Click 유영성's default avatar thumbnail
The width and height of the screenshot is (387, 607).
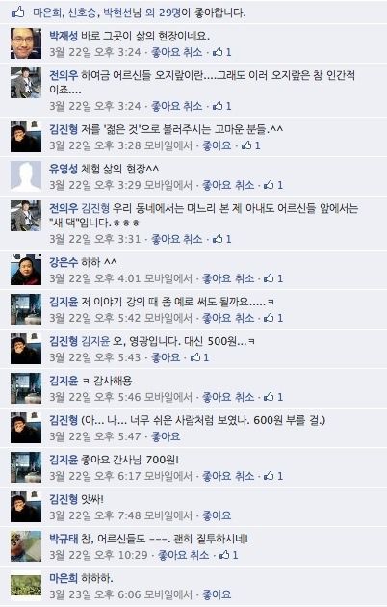26,176
